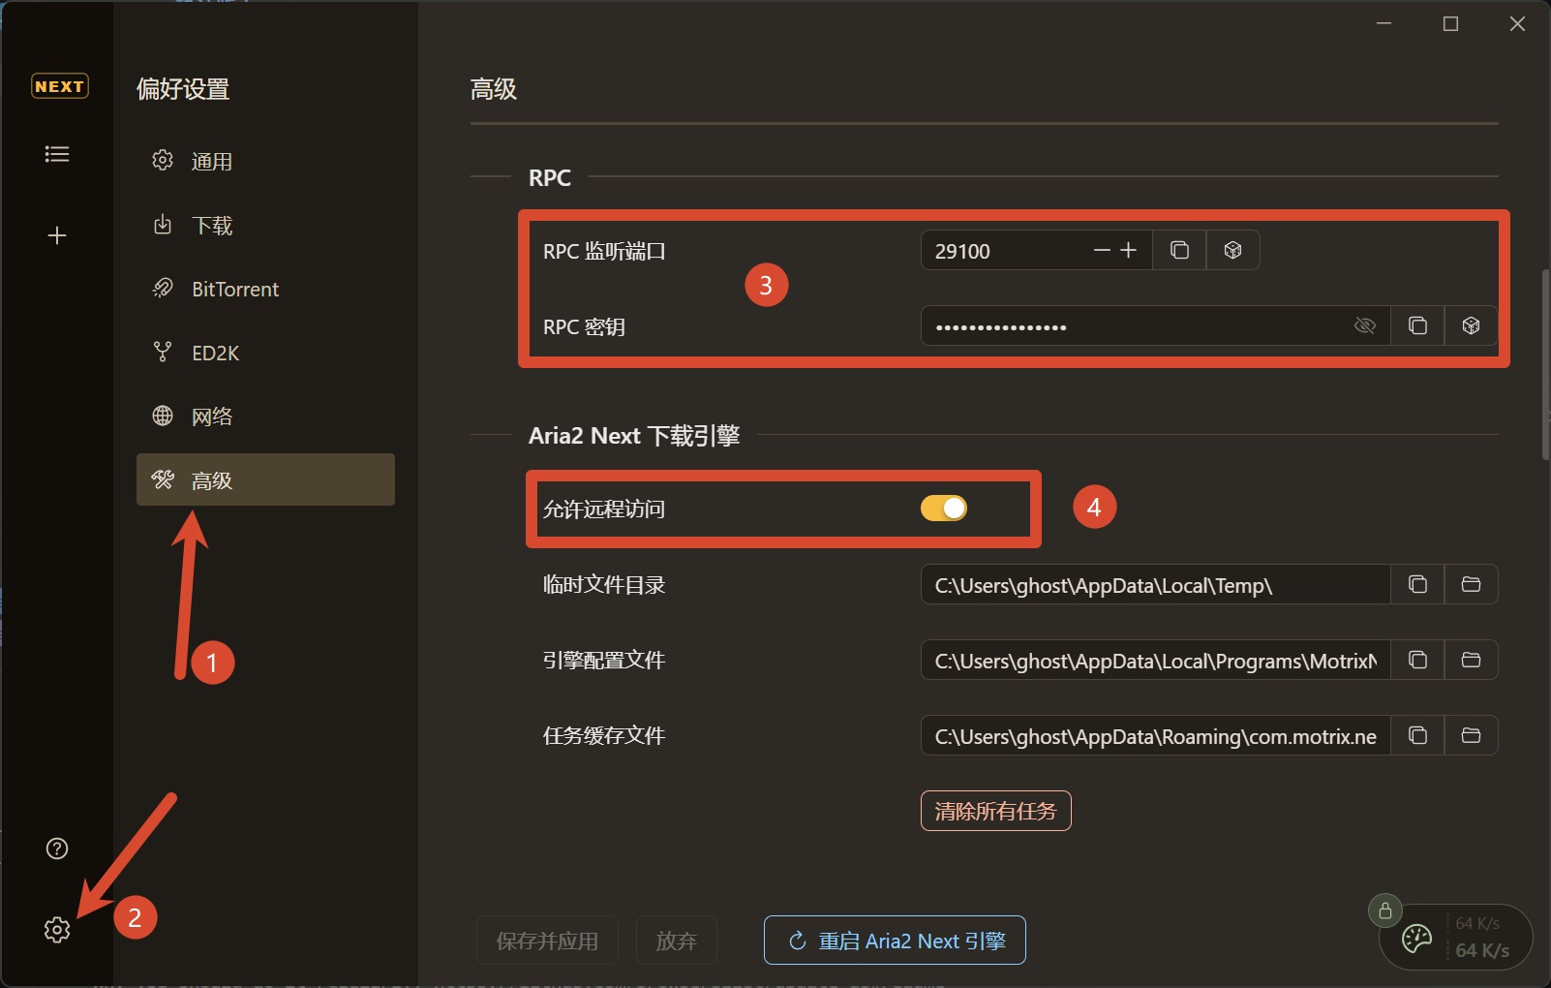Browse folder for temp file directory

click(x=1471, y=584)
